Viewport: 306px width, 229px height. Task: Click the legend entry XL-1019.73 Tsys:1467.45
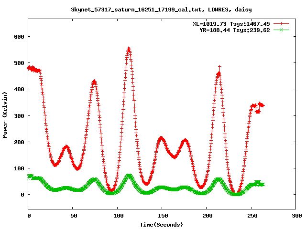(231, 24)
